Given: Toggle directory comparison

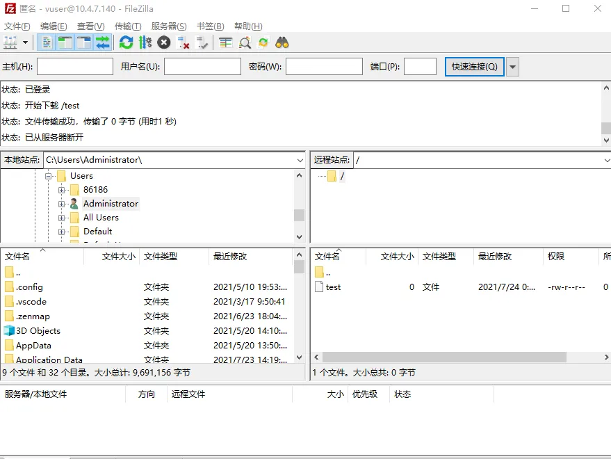Looking at the screenshot, I should [x=245, y=42].
